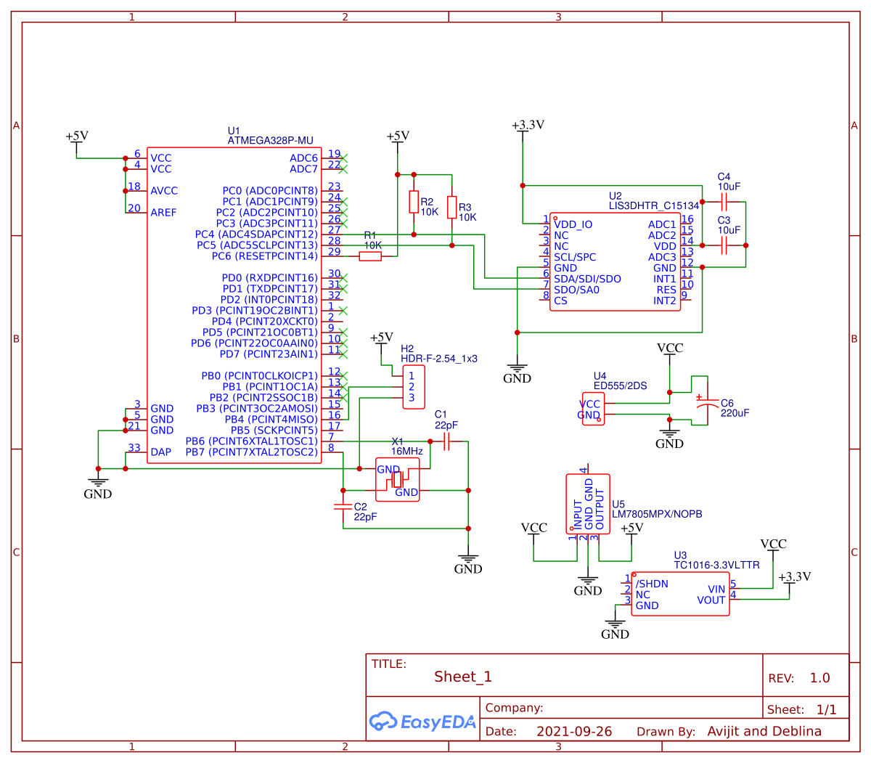Click the date 2021-09-26
This screenshot has height=763, width=871.
click(x=574, y=732)
